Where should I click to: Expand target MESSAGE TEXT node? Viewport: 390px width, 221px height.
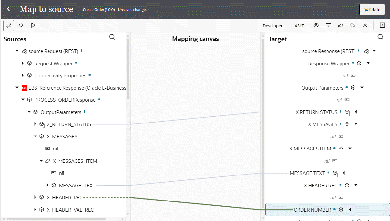tap(344, 173)
